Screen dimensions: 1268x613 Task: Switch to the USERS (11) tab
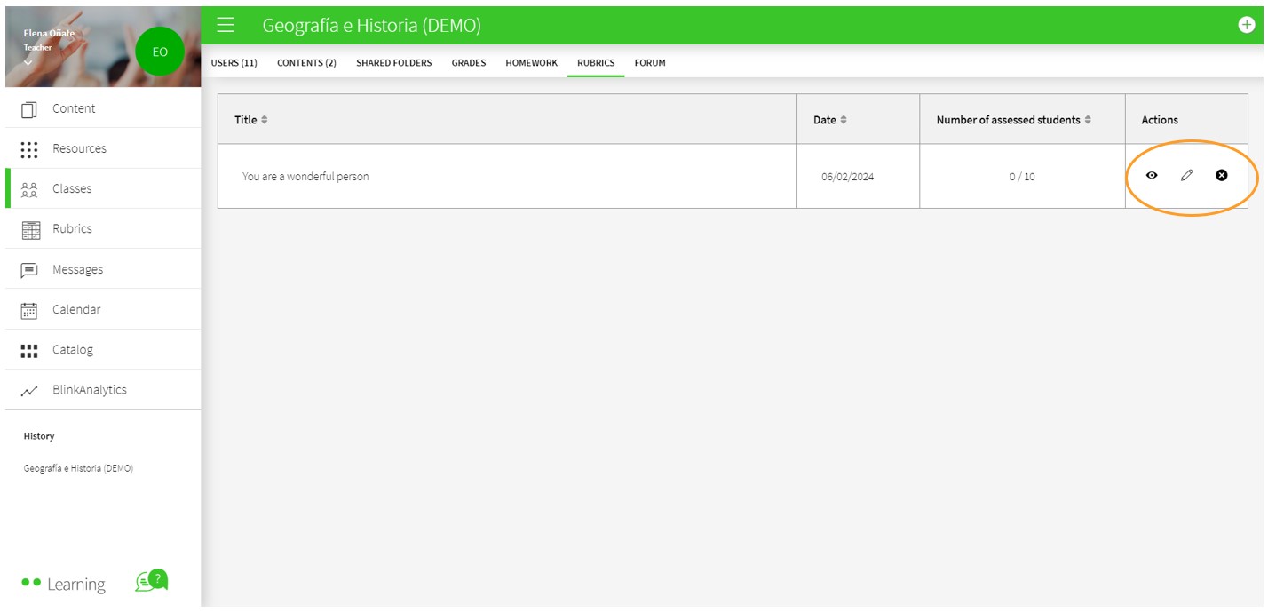pyautogui.click(x=234, y=63)
